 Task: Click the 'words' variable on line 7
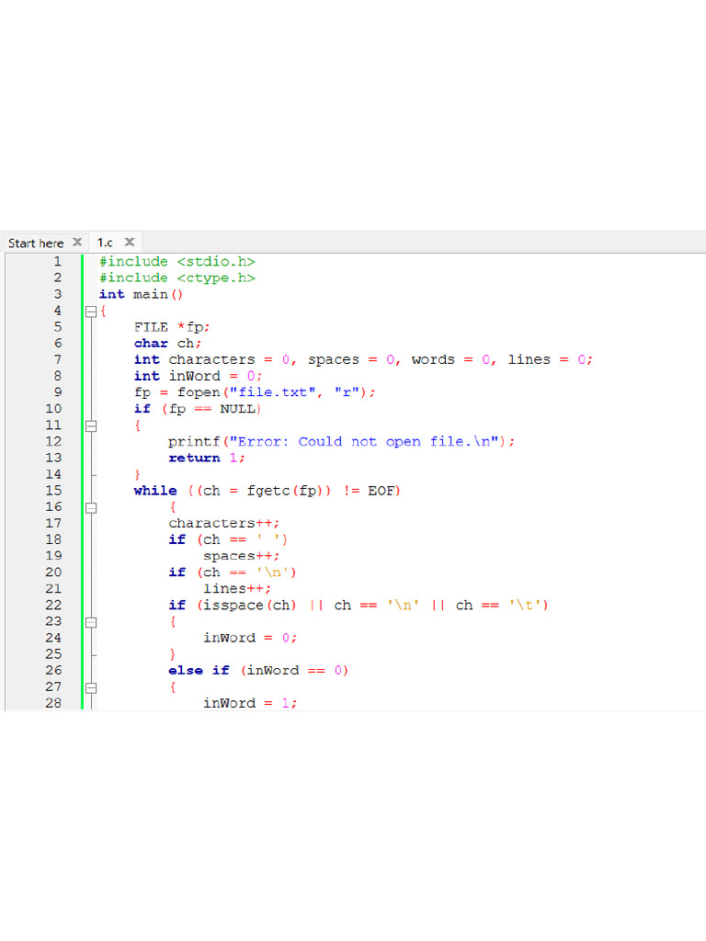coord(433,360)
